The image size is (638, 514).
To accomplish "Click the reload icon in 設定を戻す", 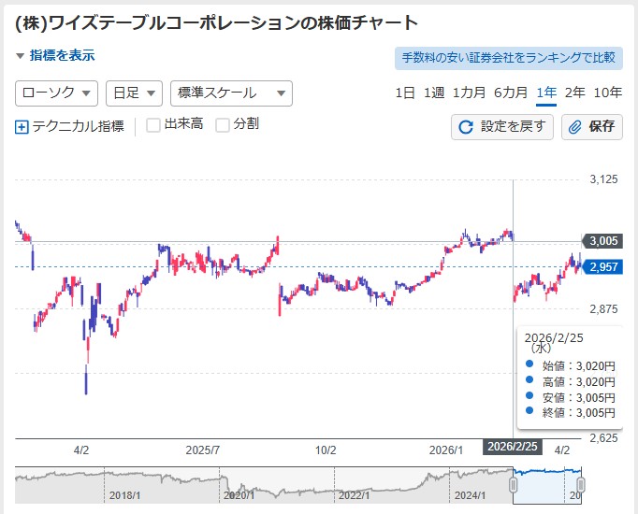I will tap(466, 127).
